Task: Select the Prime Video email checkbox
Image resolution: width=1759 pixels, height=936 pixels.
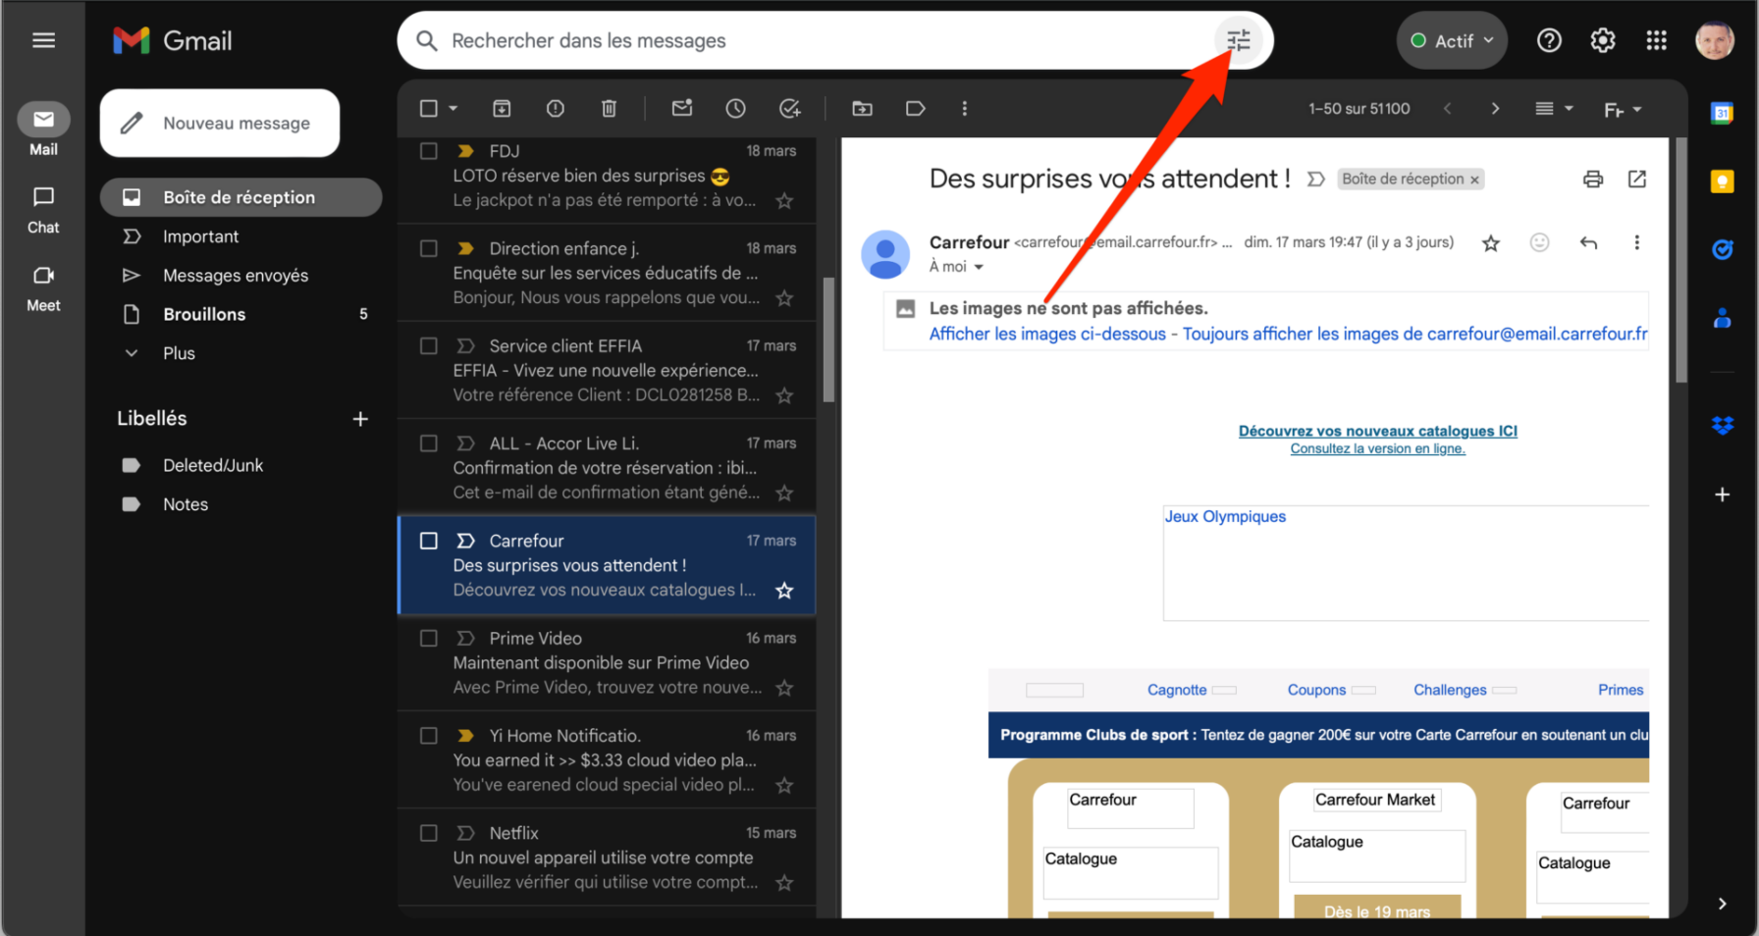Action: [x=429, y=639]
